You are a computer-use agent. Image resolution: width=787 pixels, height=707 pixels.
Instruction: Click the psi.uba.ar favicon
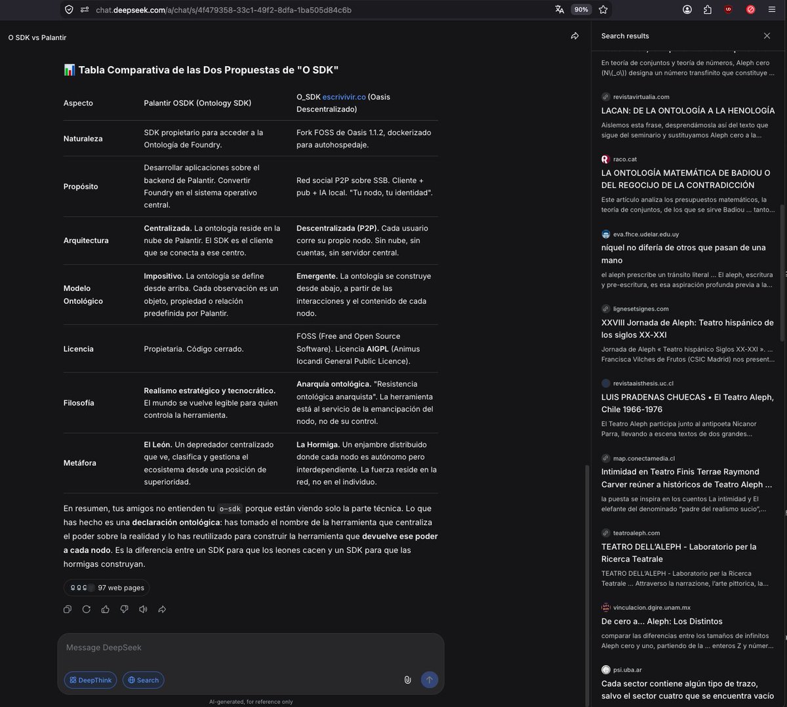[x=606, y=670]
